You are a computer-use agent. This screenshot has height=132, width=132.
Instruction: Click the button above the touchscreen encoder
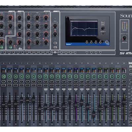[103, 23]
